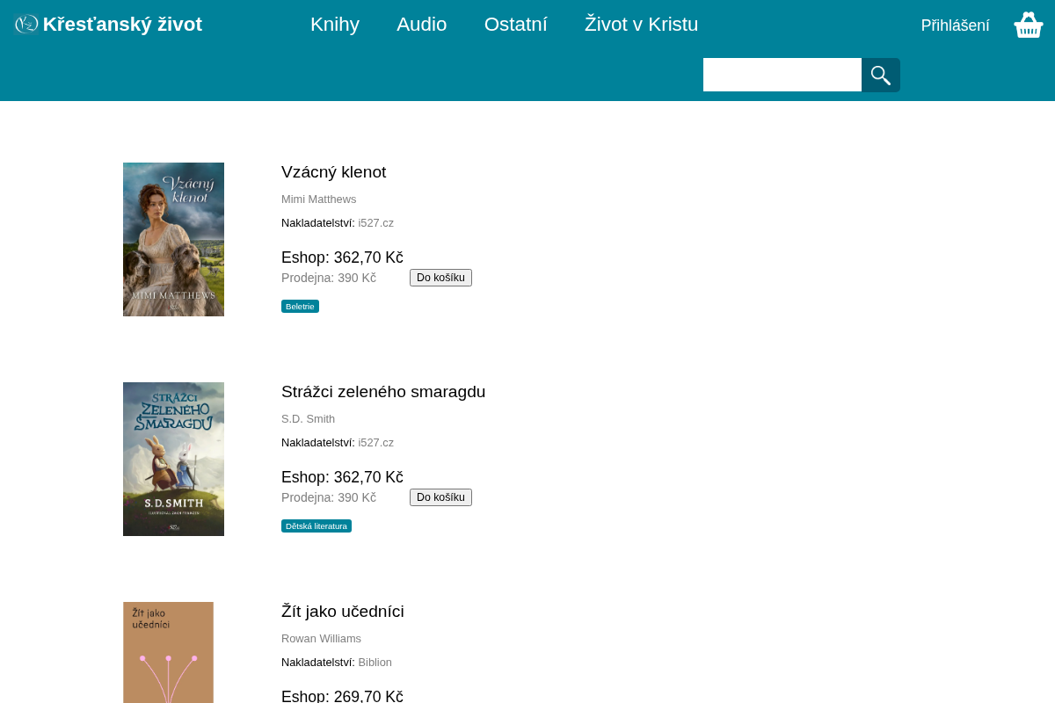Select the Dětská literatura category tag
The image size is (1055, 703).
pyautogui.click(x=316, y=526)
